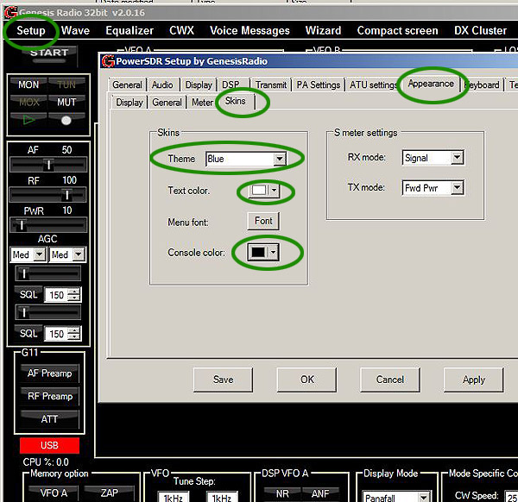Select the Transmit setup tab
This screenshot has height=502, width=518.
(x=271, y=85)
